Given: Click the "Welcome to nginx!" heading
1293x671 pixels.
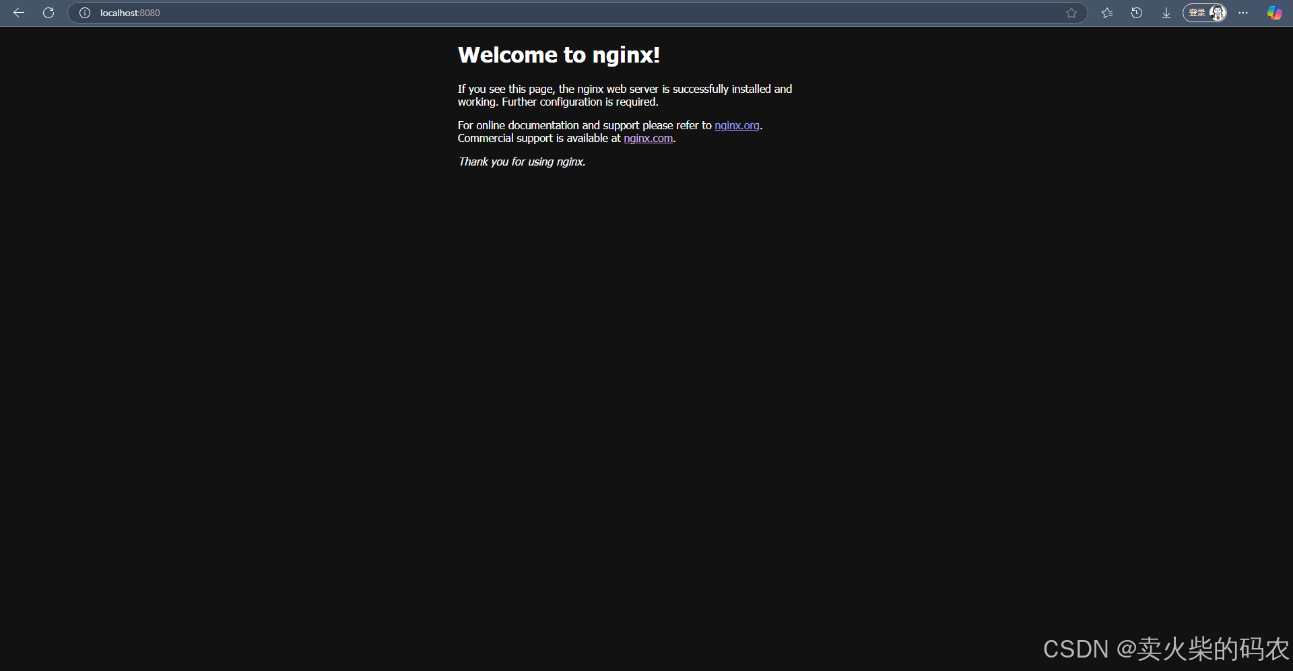Looking at the screenshot, I should tap(559, 55).
